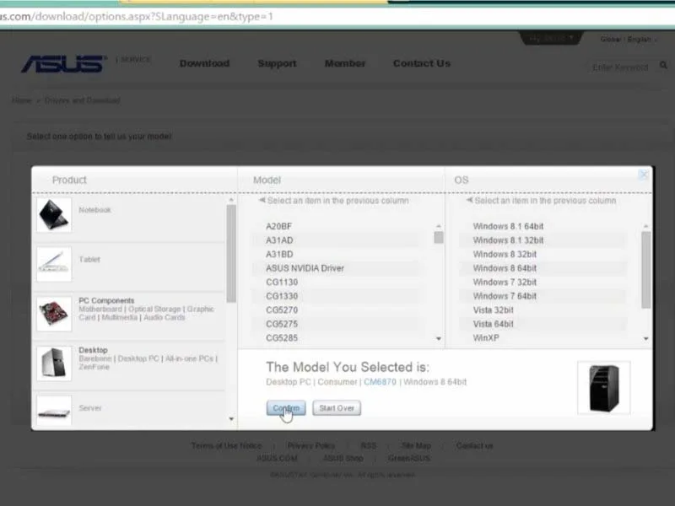
Task: Open the Global English language selector
Action: tap(629, 39)
